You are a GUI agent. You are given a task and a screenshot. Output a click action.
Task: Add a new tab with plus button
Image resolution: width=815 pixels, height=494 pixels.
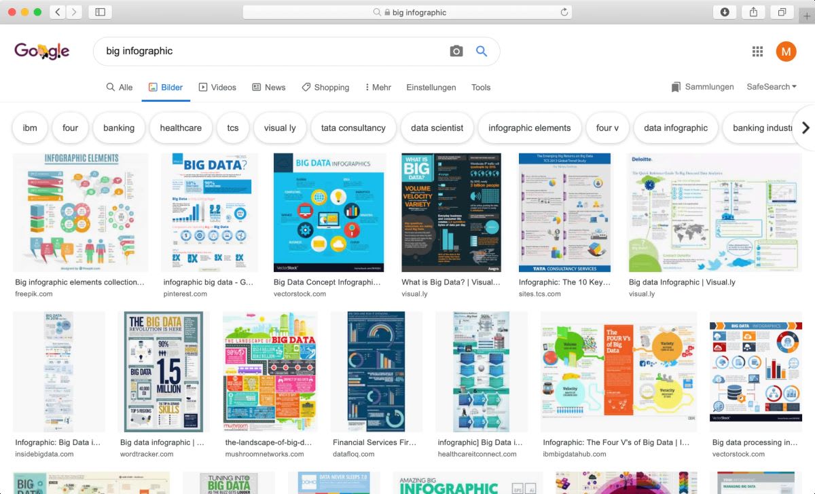pyautogui.click(x=807, y=16)
